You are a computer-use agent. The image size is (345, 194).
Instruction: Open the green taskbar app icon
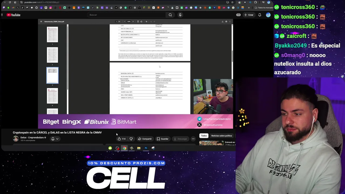110,148
